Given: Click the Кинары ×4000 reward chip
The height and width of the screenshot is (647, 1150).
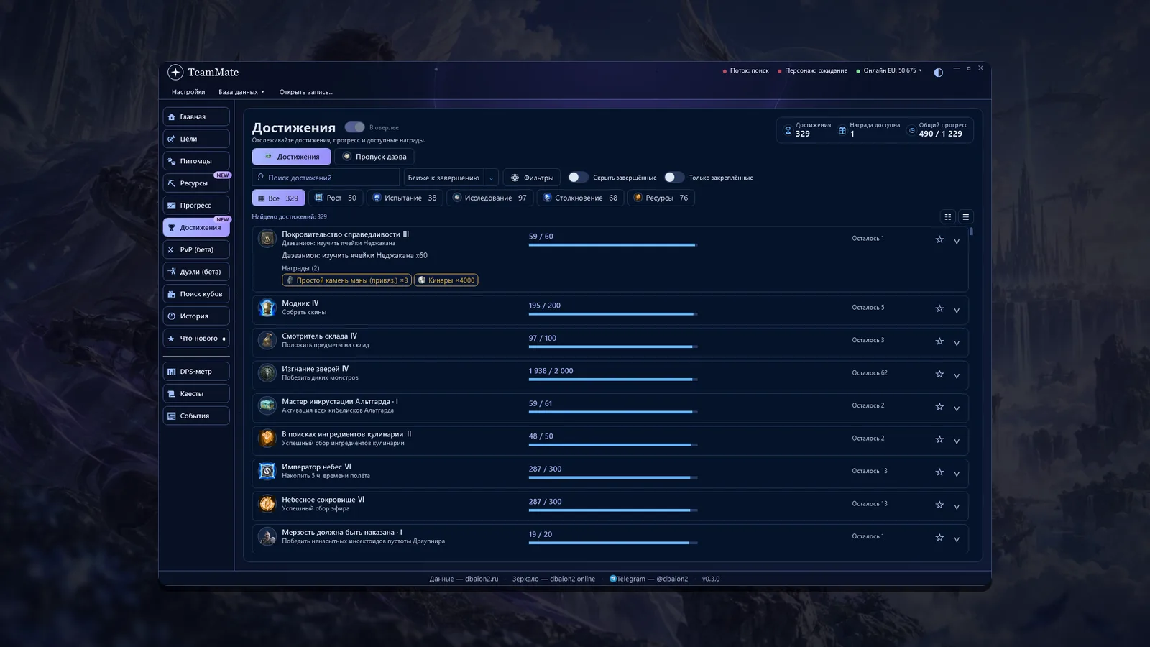Looking at the screenshot, I should [446, 280].
